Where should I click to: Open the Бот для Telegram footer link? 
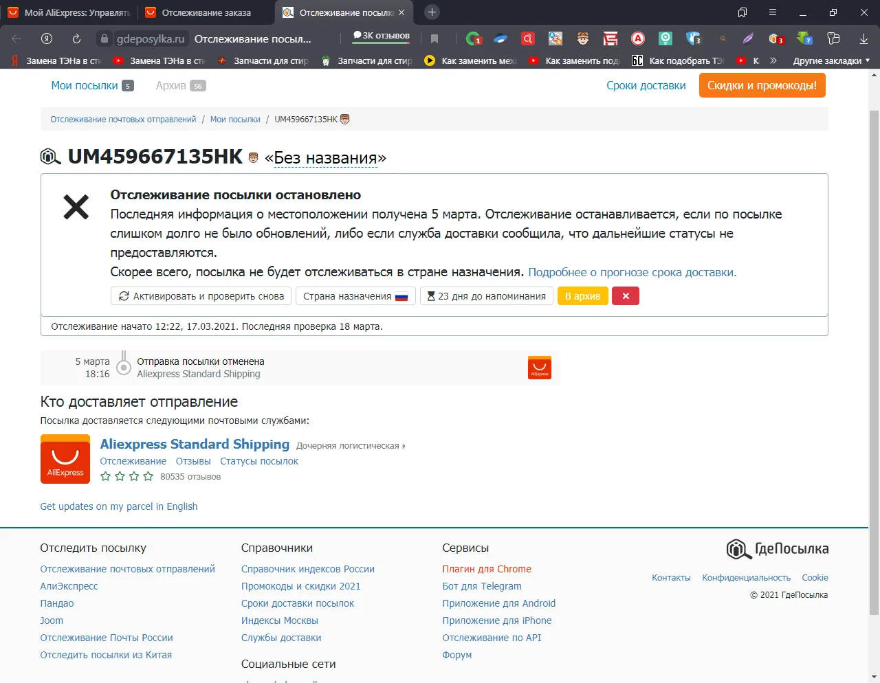[482, 586]
